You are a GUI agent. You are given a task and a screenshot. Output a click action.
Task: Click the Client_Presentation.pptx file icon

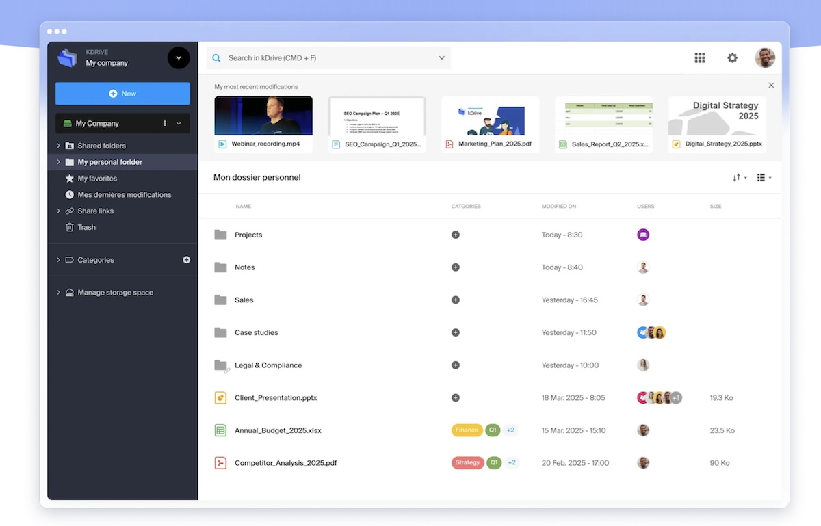(x=220, y=398)
